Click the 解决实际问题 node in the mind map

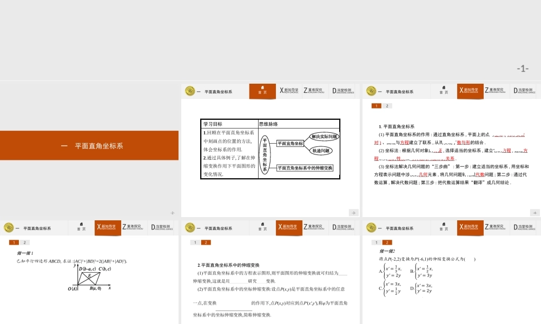point(325,137)
